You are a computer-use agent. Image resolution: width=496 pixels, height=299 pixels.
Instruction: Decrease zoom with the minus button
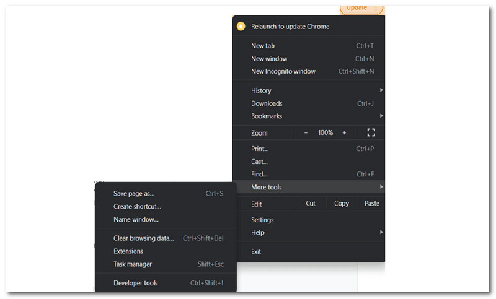pos(306,132)
